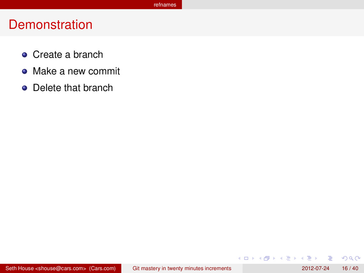Viewport: 364px width, 273px height.
Task: Go to previous slide using left arrow before slide icon
Action: point(239,258)
